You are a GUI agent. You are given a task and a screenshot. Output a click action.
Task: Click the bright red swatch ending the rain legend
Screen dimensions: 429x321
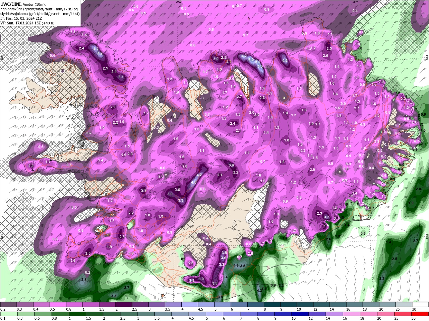[420, 314]
